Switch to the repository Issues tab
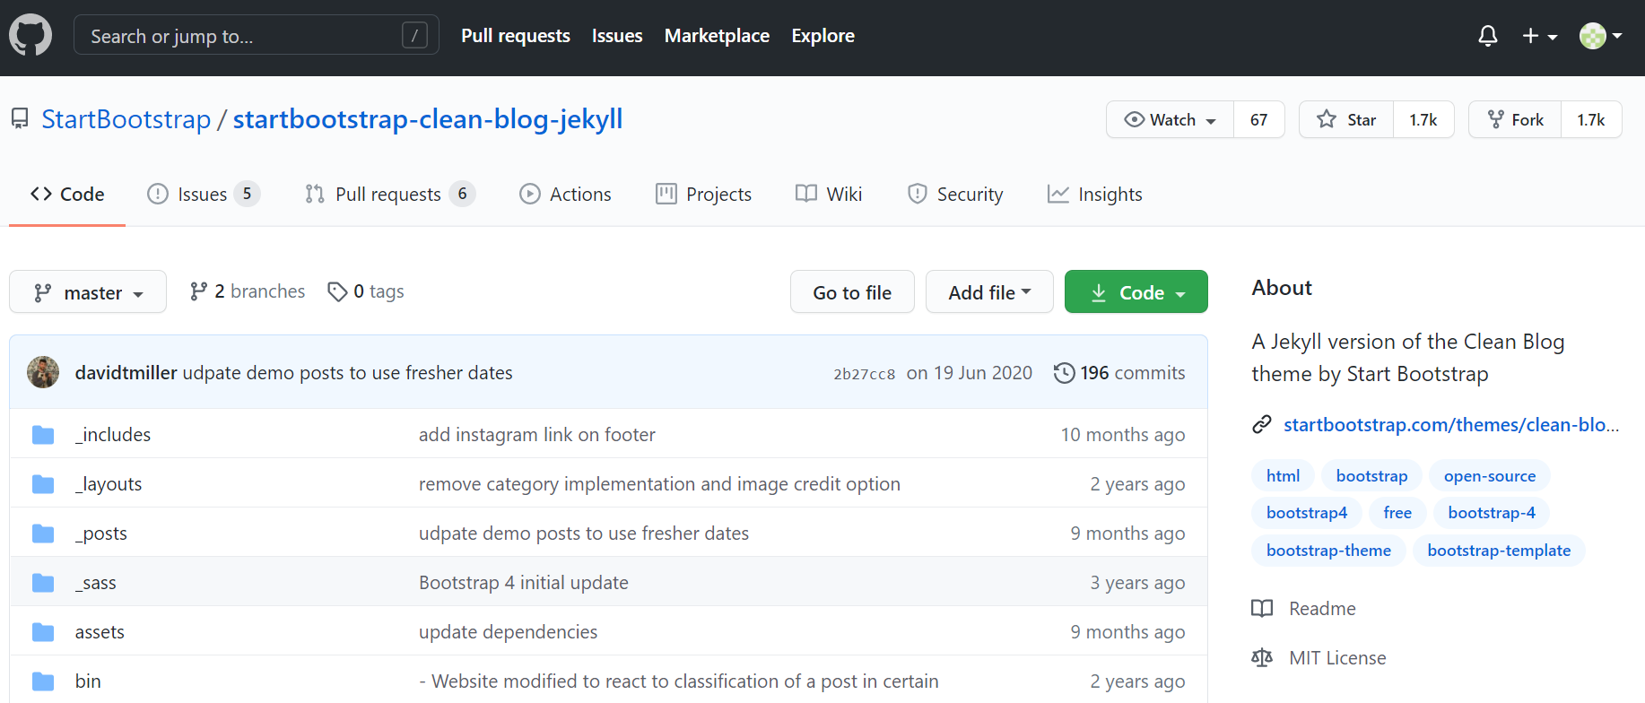The width and height of the screenshot is (1645, 703). tap(204, 194)
